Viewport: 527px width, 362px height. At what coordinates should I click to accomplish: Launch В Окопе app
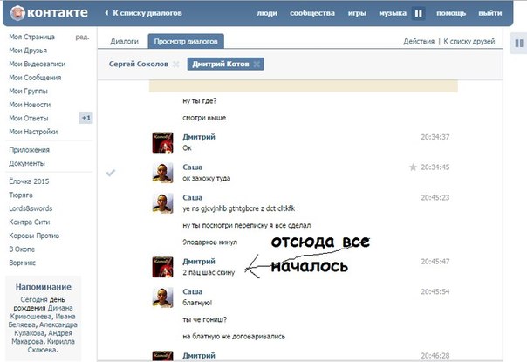[x=22, y=249]
